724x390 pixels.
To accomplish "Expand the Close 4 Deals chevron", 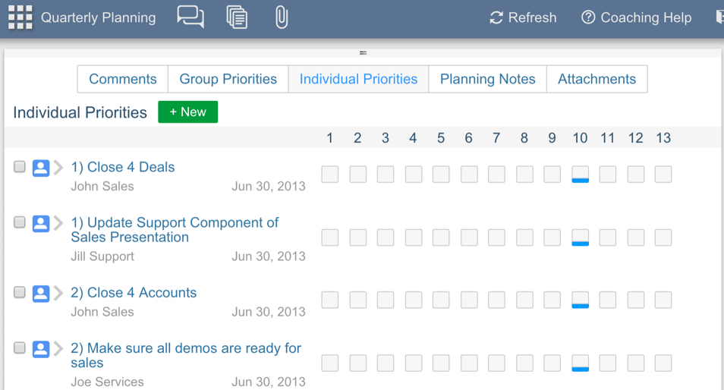I will pyautogui.click(x=58, y=167).
